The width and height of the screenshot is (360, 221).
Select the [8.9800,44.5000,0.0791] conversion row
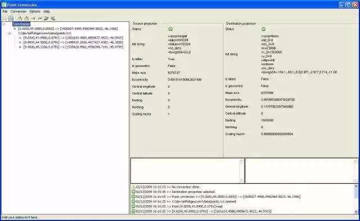(x=73, y=42)
